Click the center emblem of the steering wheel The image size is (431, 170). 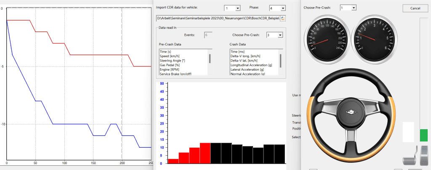(349, 112)
